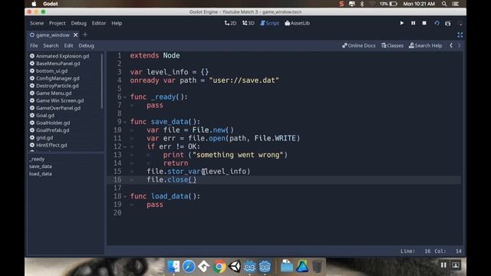Play the edited scene with clapper icon
Viewport: 491px width, 276px height.
pyautogui.click(x=448, y=23)
